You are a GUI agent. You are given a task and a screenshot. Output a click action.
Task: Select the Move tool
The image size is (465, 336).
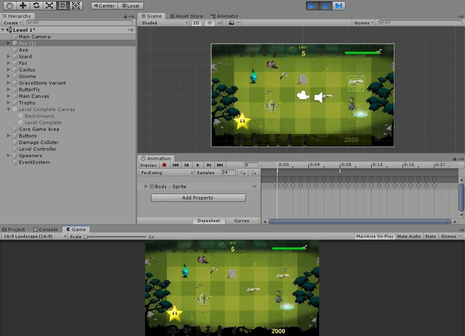pyautogui.click(x=23, y=6)
